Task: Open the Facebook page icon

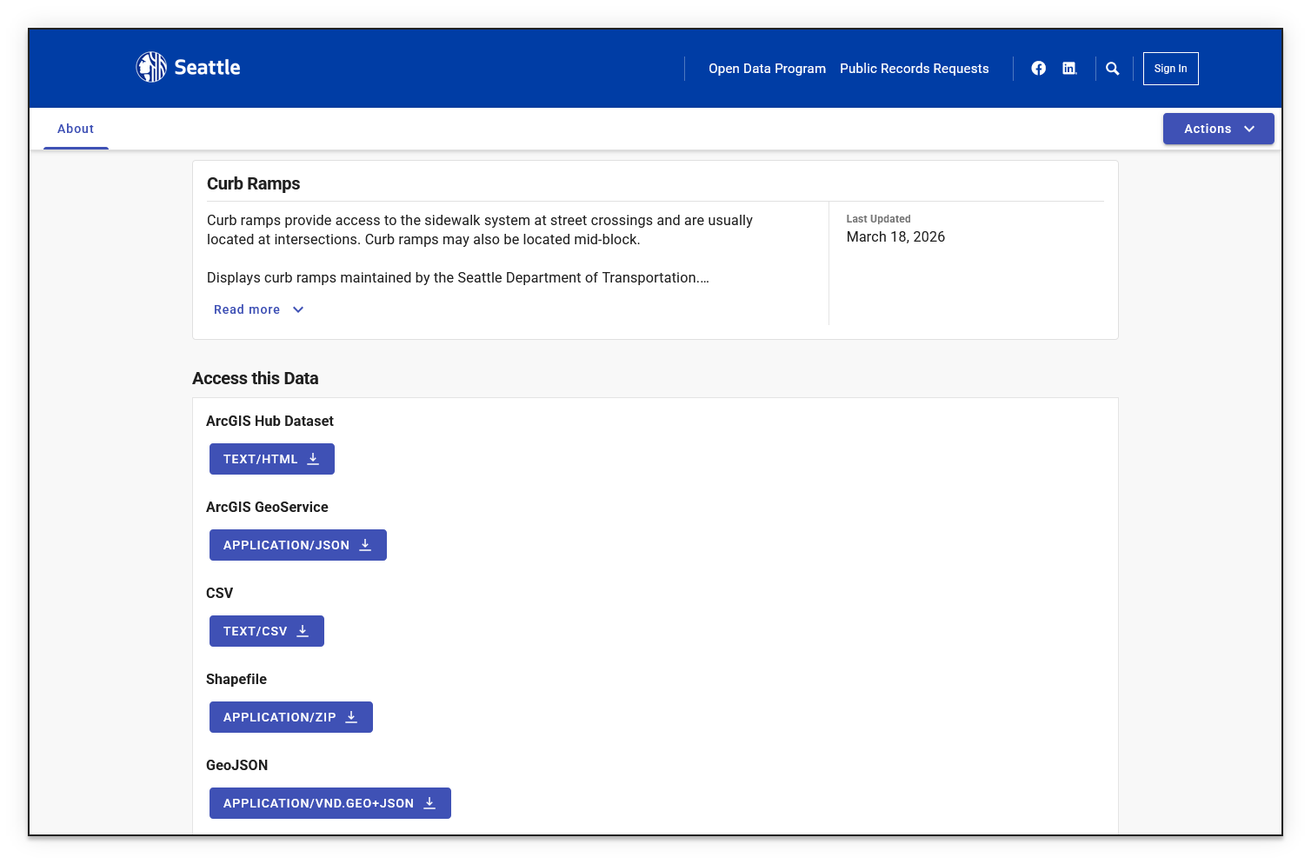Action: [1038, 69]
